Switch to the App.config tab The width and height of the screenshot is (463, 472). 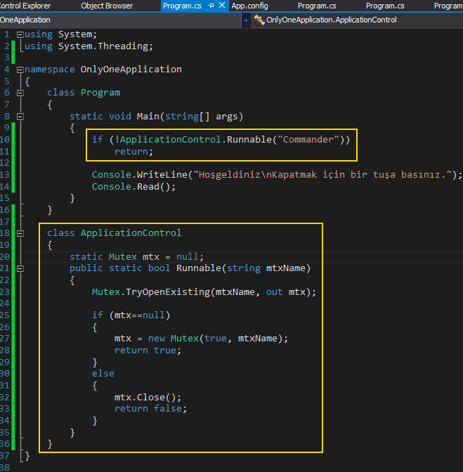pyautogui.click(x=249, y=6)
